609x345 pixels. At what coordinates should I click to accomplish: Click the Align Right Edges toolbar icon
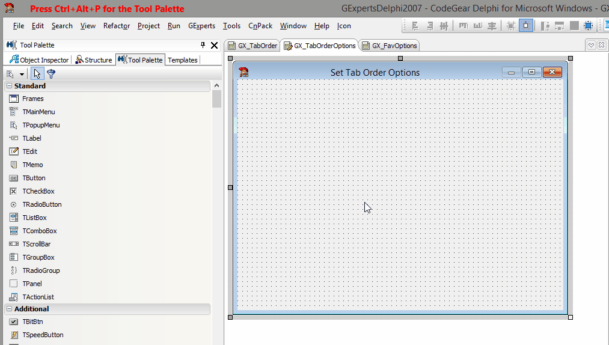pos(429,26)
